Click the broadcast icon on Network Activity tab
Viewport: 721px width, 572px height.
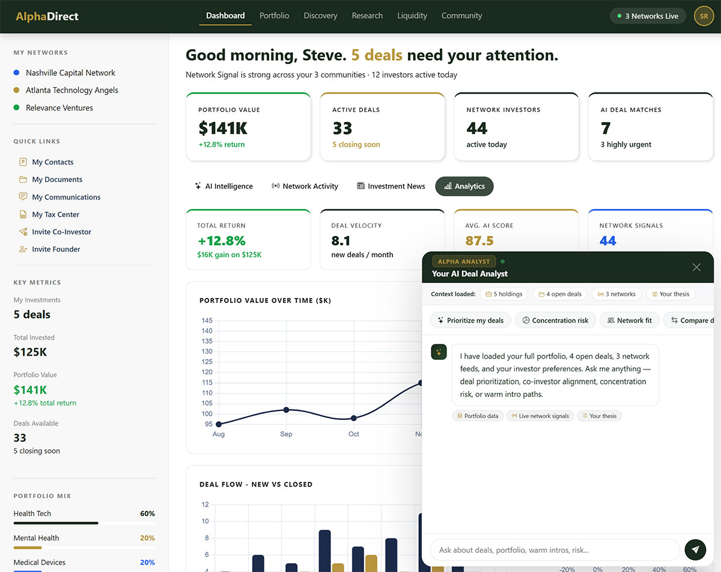(x=276, y=186)
